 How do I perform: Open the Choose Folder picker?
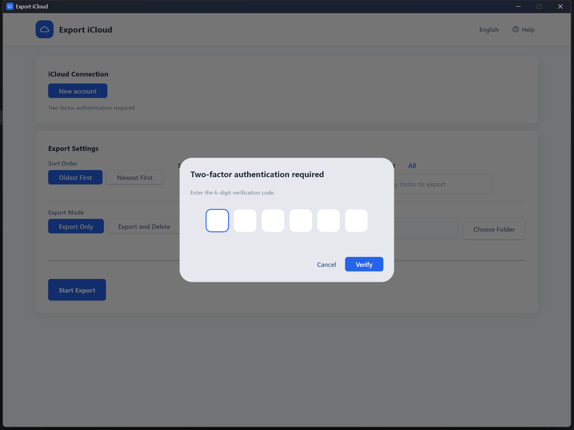pos(494,229)
